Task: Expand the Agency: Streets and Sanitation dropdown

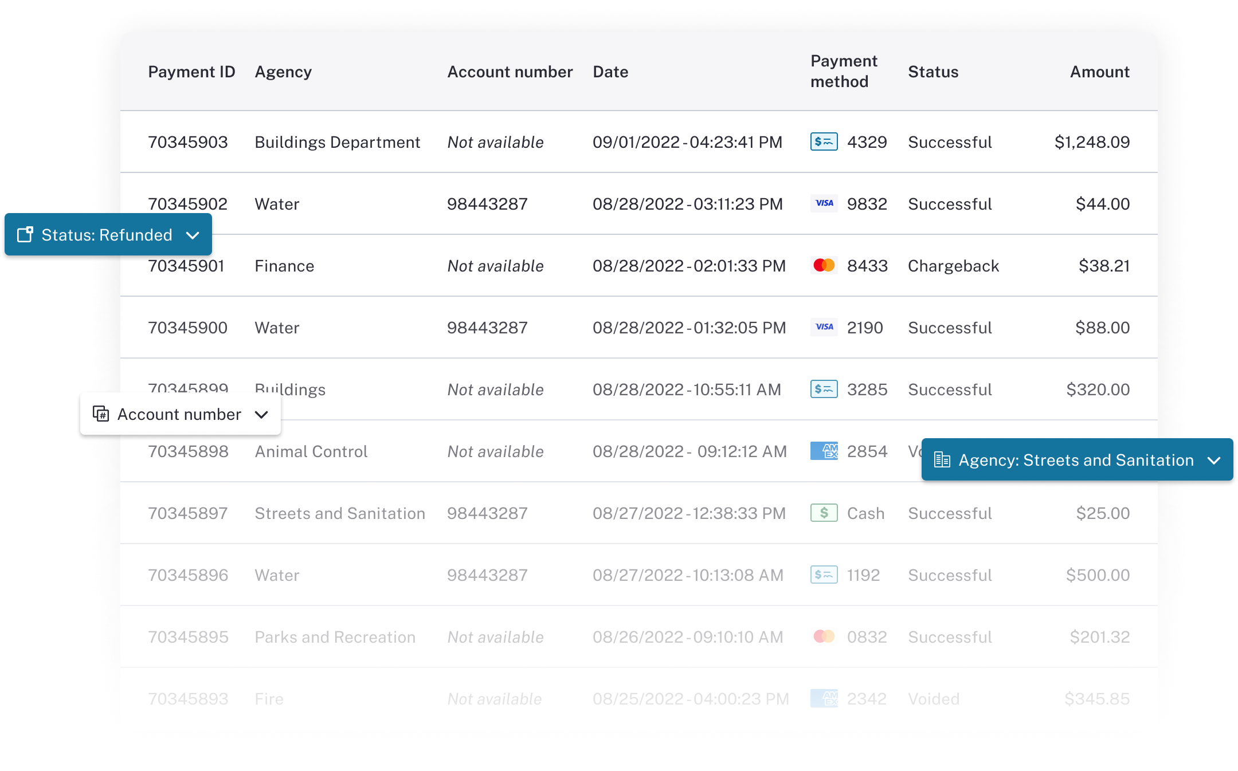Action: (x=1213, y=459)
